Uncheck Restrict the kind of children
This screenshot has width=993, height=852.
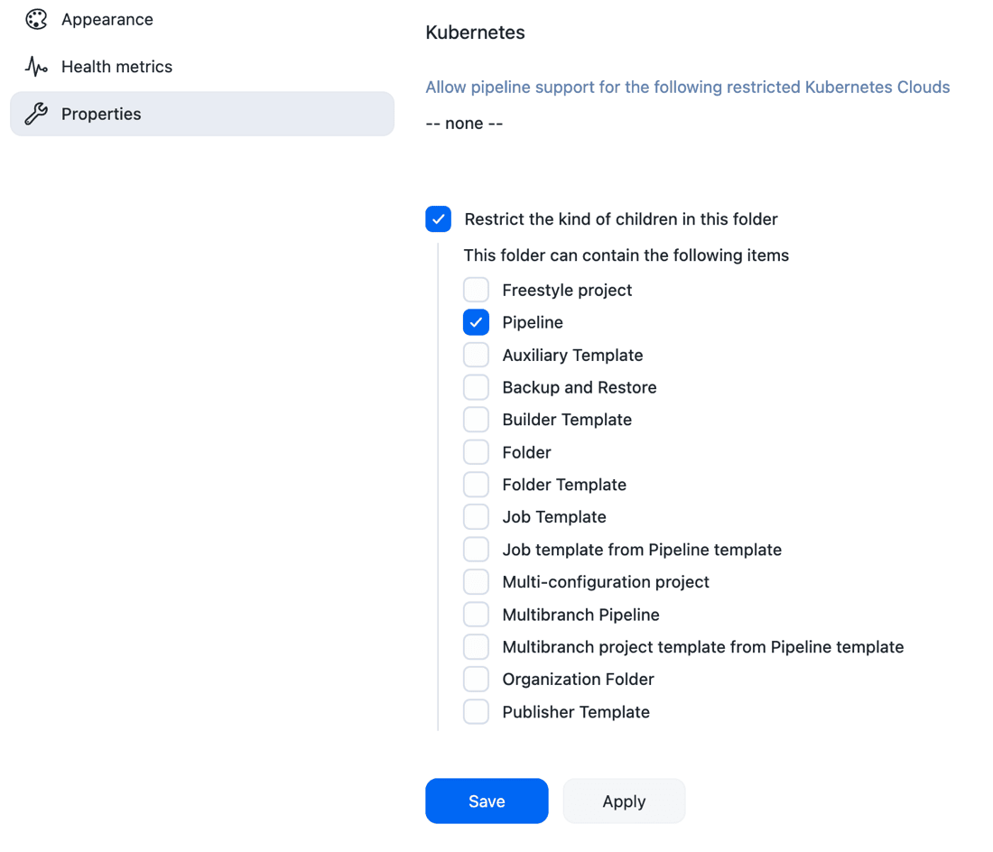pos(439,219)
